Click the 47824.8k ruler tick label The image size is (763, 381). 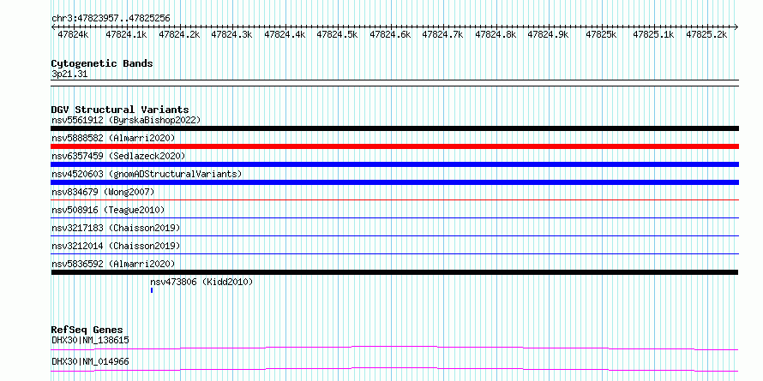click(x=496, y=34)
